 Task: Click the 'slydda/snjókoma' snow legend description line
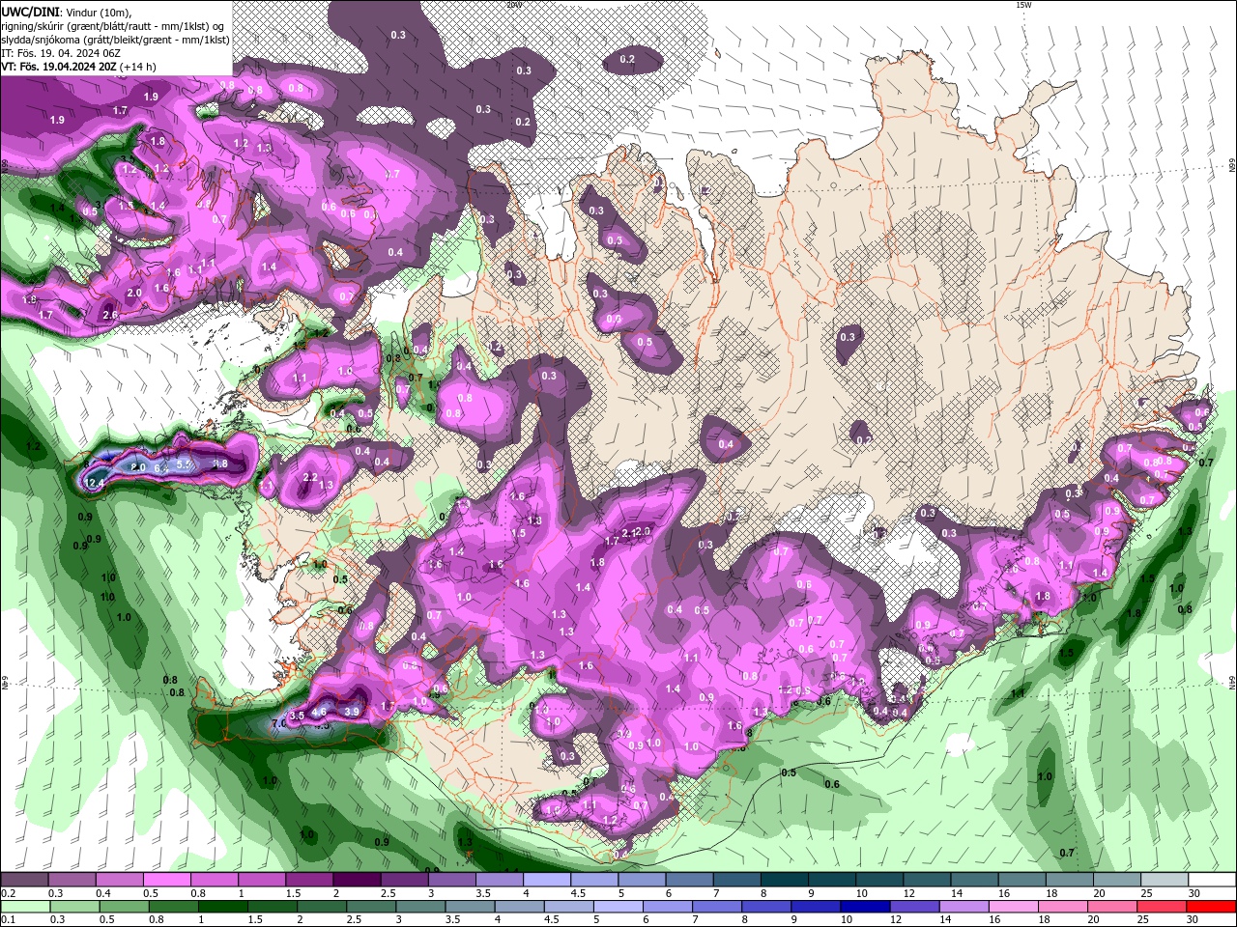tap(115, 40)
